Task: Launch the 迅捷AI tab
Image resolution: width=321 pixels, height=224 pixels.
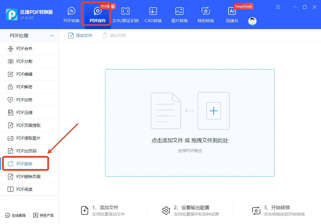Action: click(x=232, y=15)
